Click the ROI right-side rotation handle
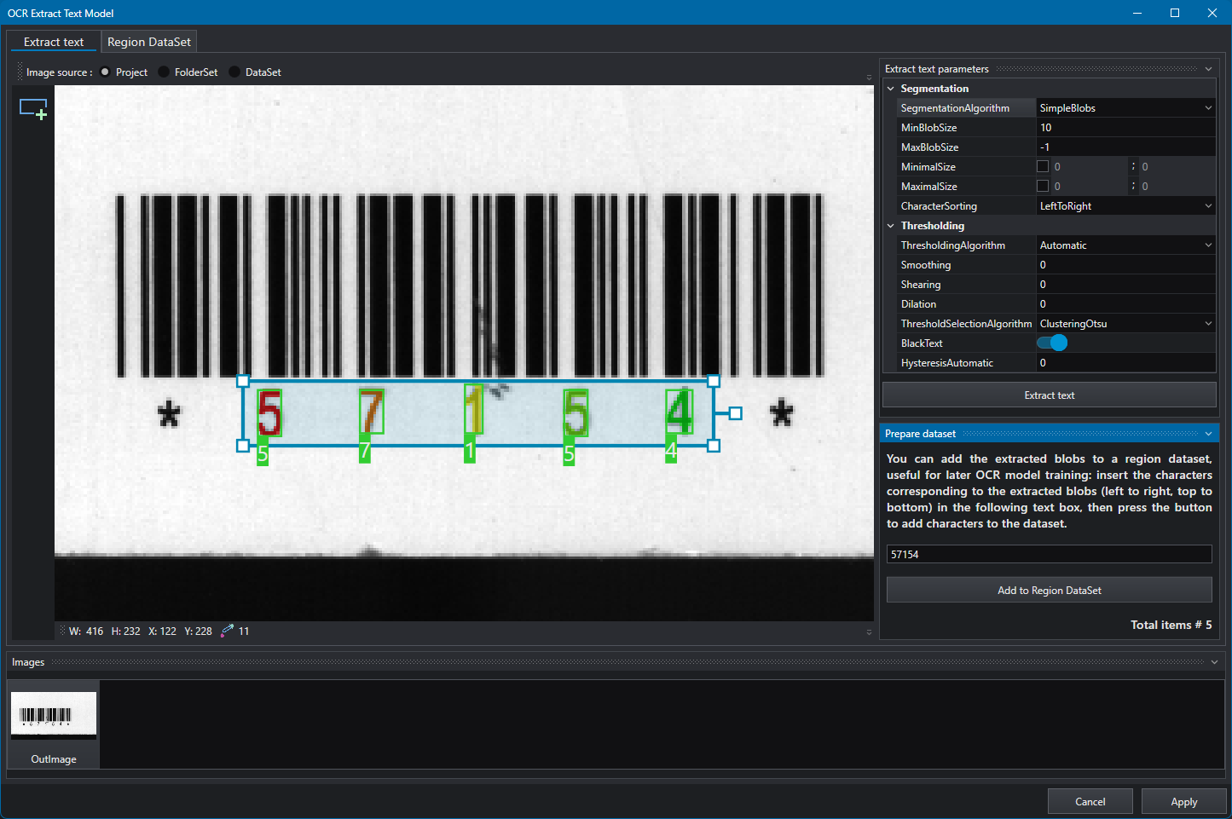This screenshot has height=819, width=1232. (735, 413)
